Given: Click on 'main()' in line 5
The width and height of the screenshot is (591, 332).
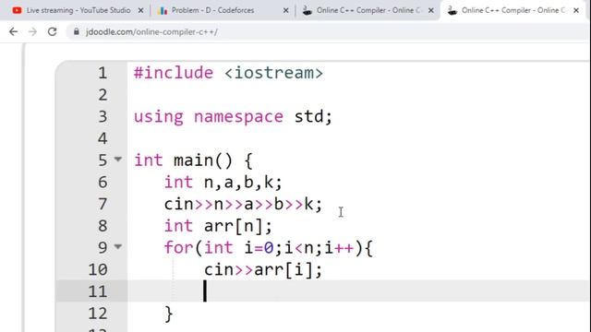Looking at the screenshot, I should click(x=203, y=160).
